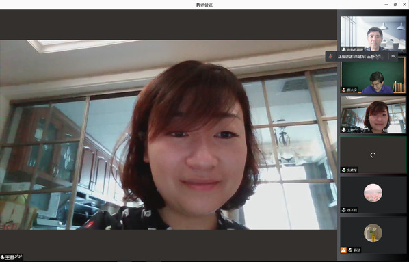Restore down the 腾讯会议 window
Screen dimensions: 409x262
[x=395, y=4]
